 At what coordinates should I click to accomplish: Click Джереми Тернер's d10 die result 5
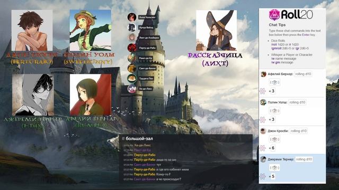274,168
